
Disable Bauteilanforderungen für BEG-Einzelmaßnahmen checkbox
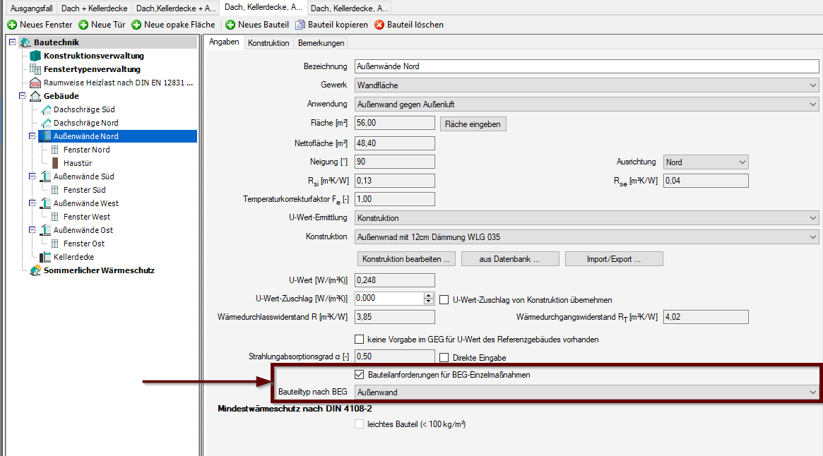(x=360, y=375)
